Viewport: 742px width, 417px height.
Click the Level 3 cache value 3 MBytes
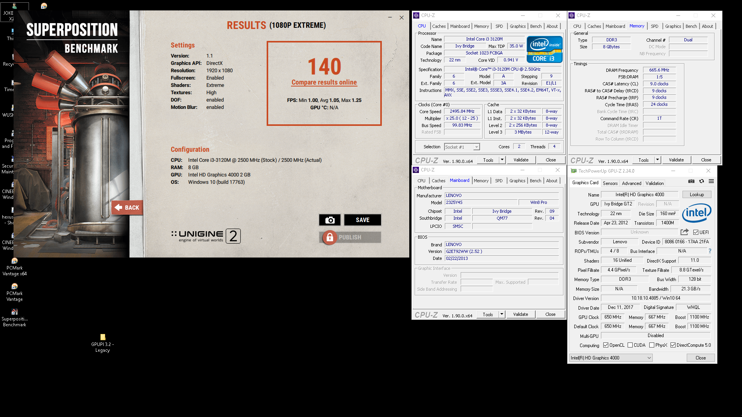click(x=522, y=132)
